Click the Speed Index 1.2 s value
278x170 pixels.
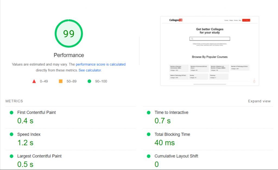click(25, 143)
